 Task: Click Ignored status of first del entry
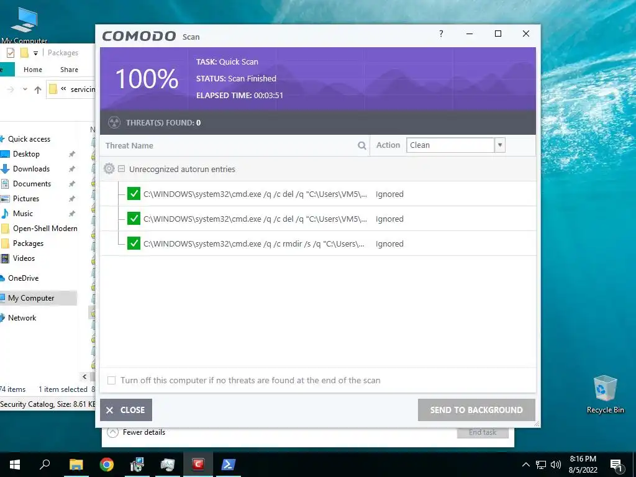click(x=389, y=194)
